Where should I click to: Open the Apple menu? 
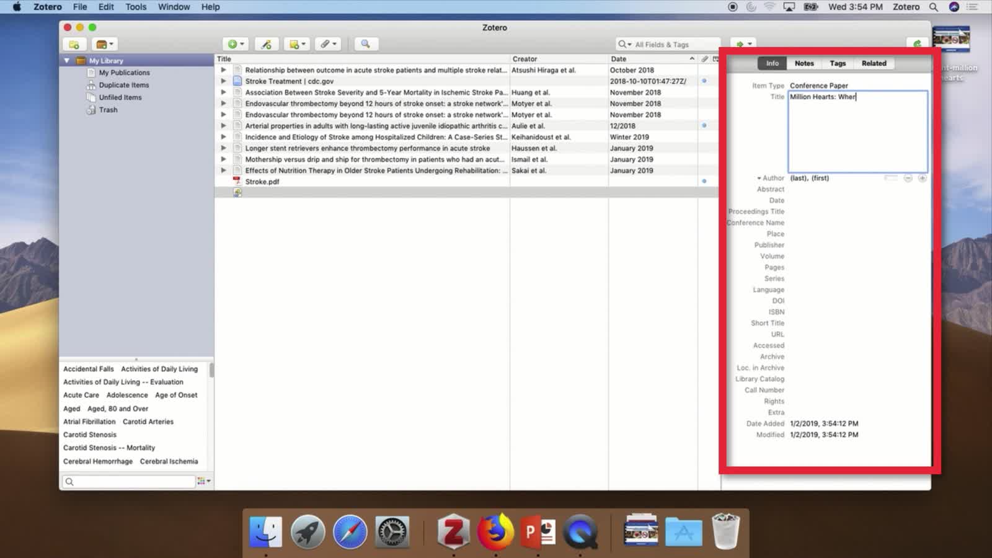coord(17,7)
